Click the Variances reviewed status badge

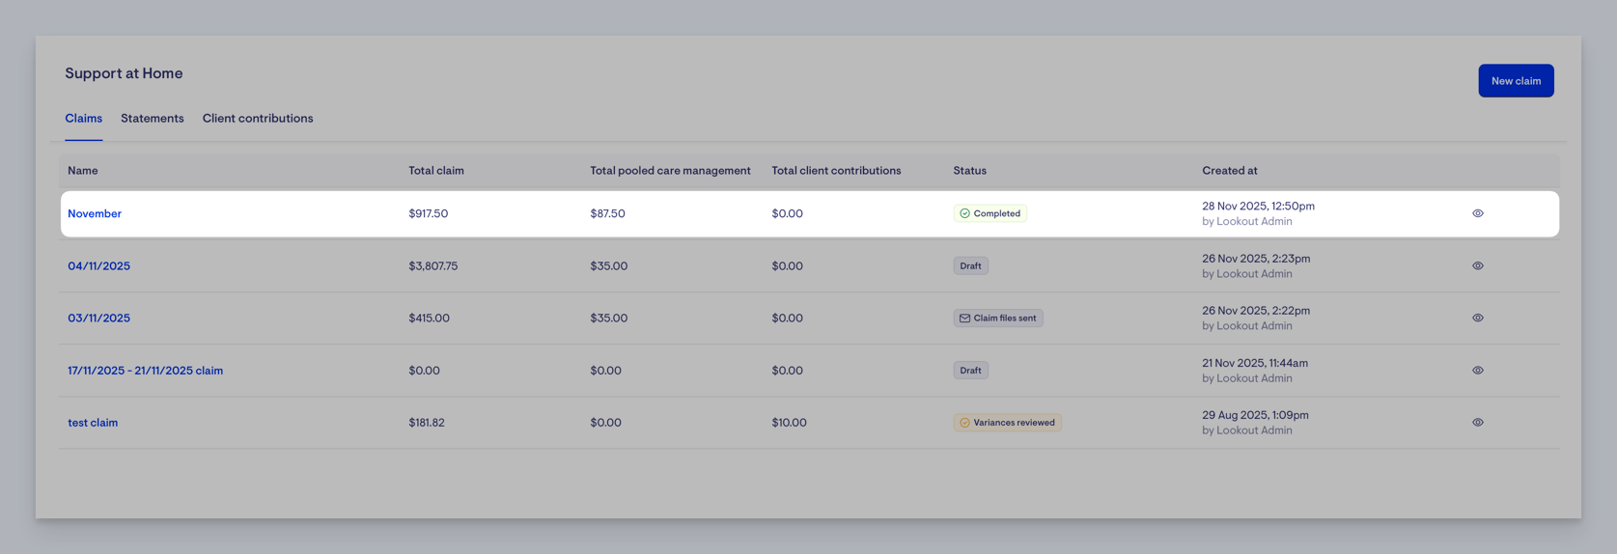1007,422
